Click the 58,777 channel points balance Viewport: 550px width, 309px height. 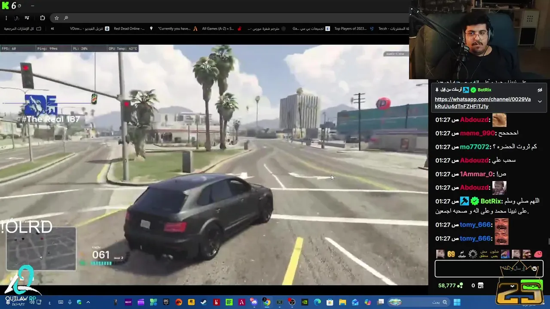(x=450, y=285)
